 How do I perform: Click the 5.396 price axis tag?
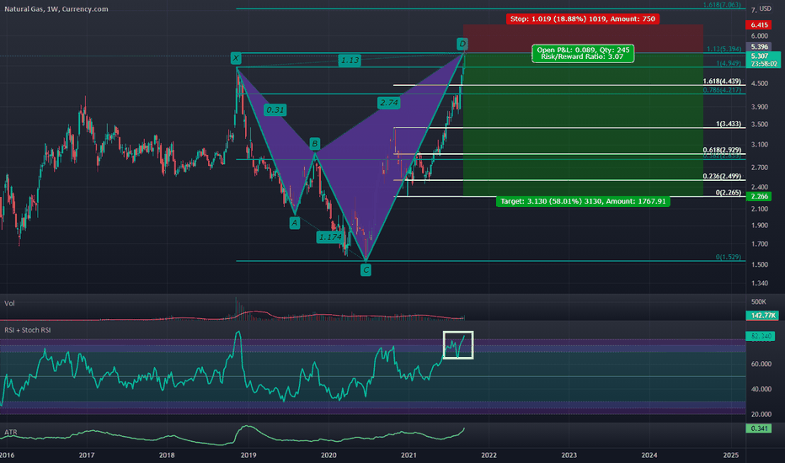tap(760, 46)
